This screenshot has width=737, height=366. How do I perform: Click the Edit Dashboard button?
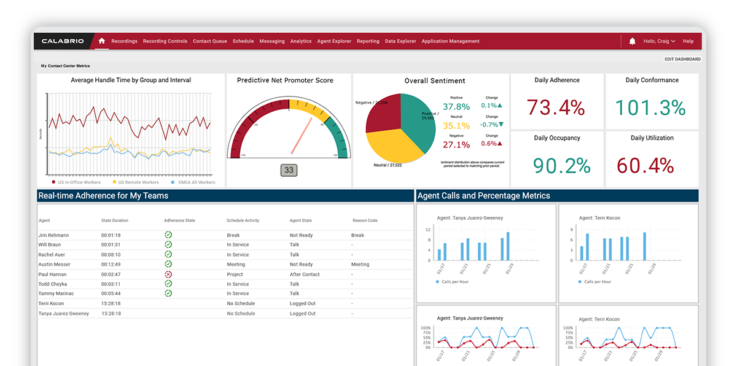tap(682, 60)
